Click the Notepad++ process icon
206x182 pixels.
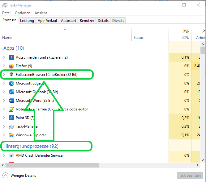tap(11, 109)
